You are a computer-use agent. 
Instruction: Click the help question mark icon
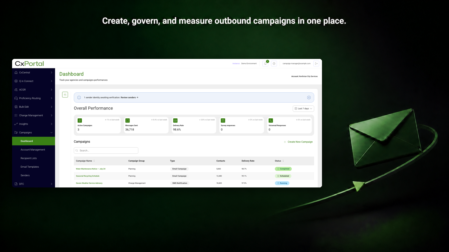coord(274,63)
